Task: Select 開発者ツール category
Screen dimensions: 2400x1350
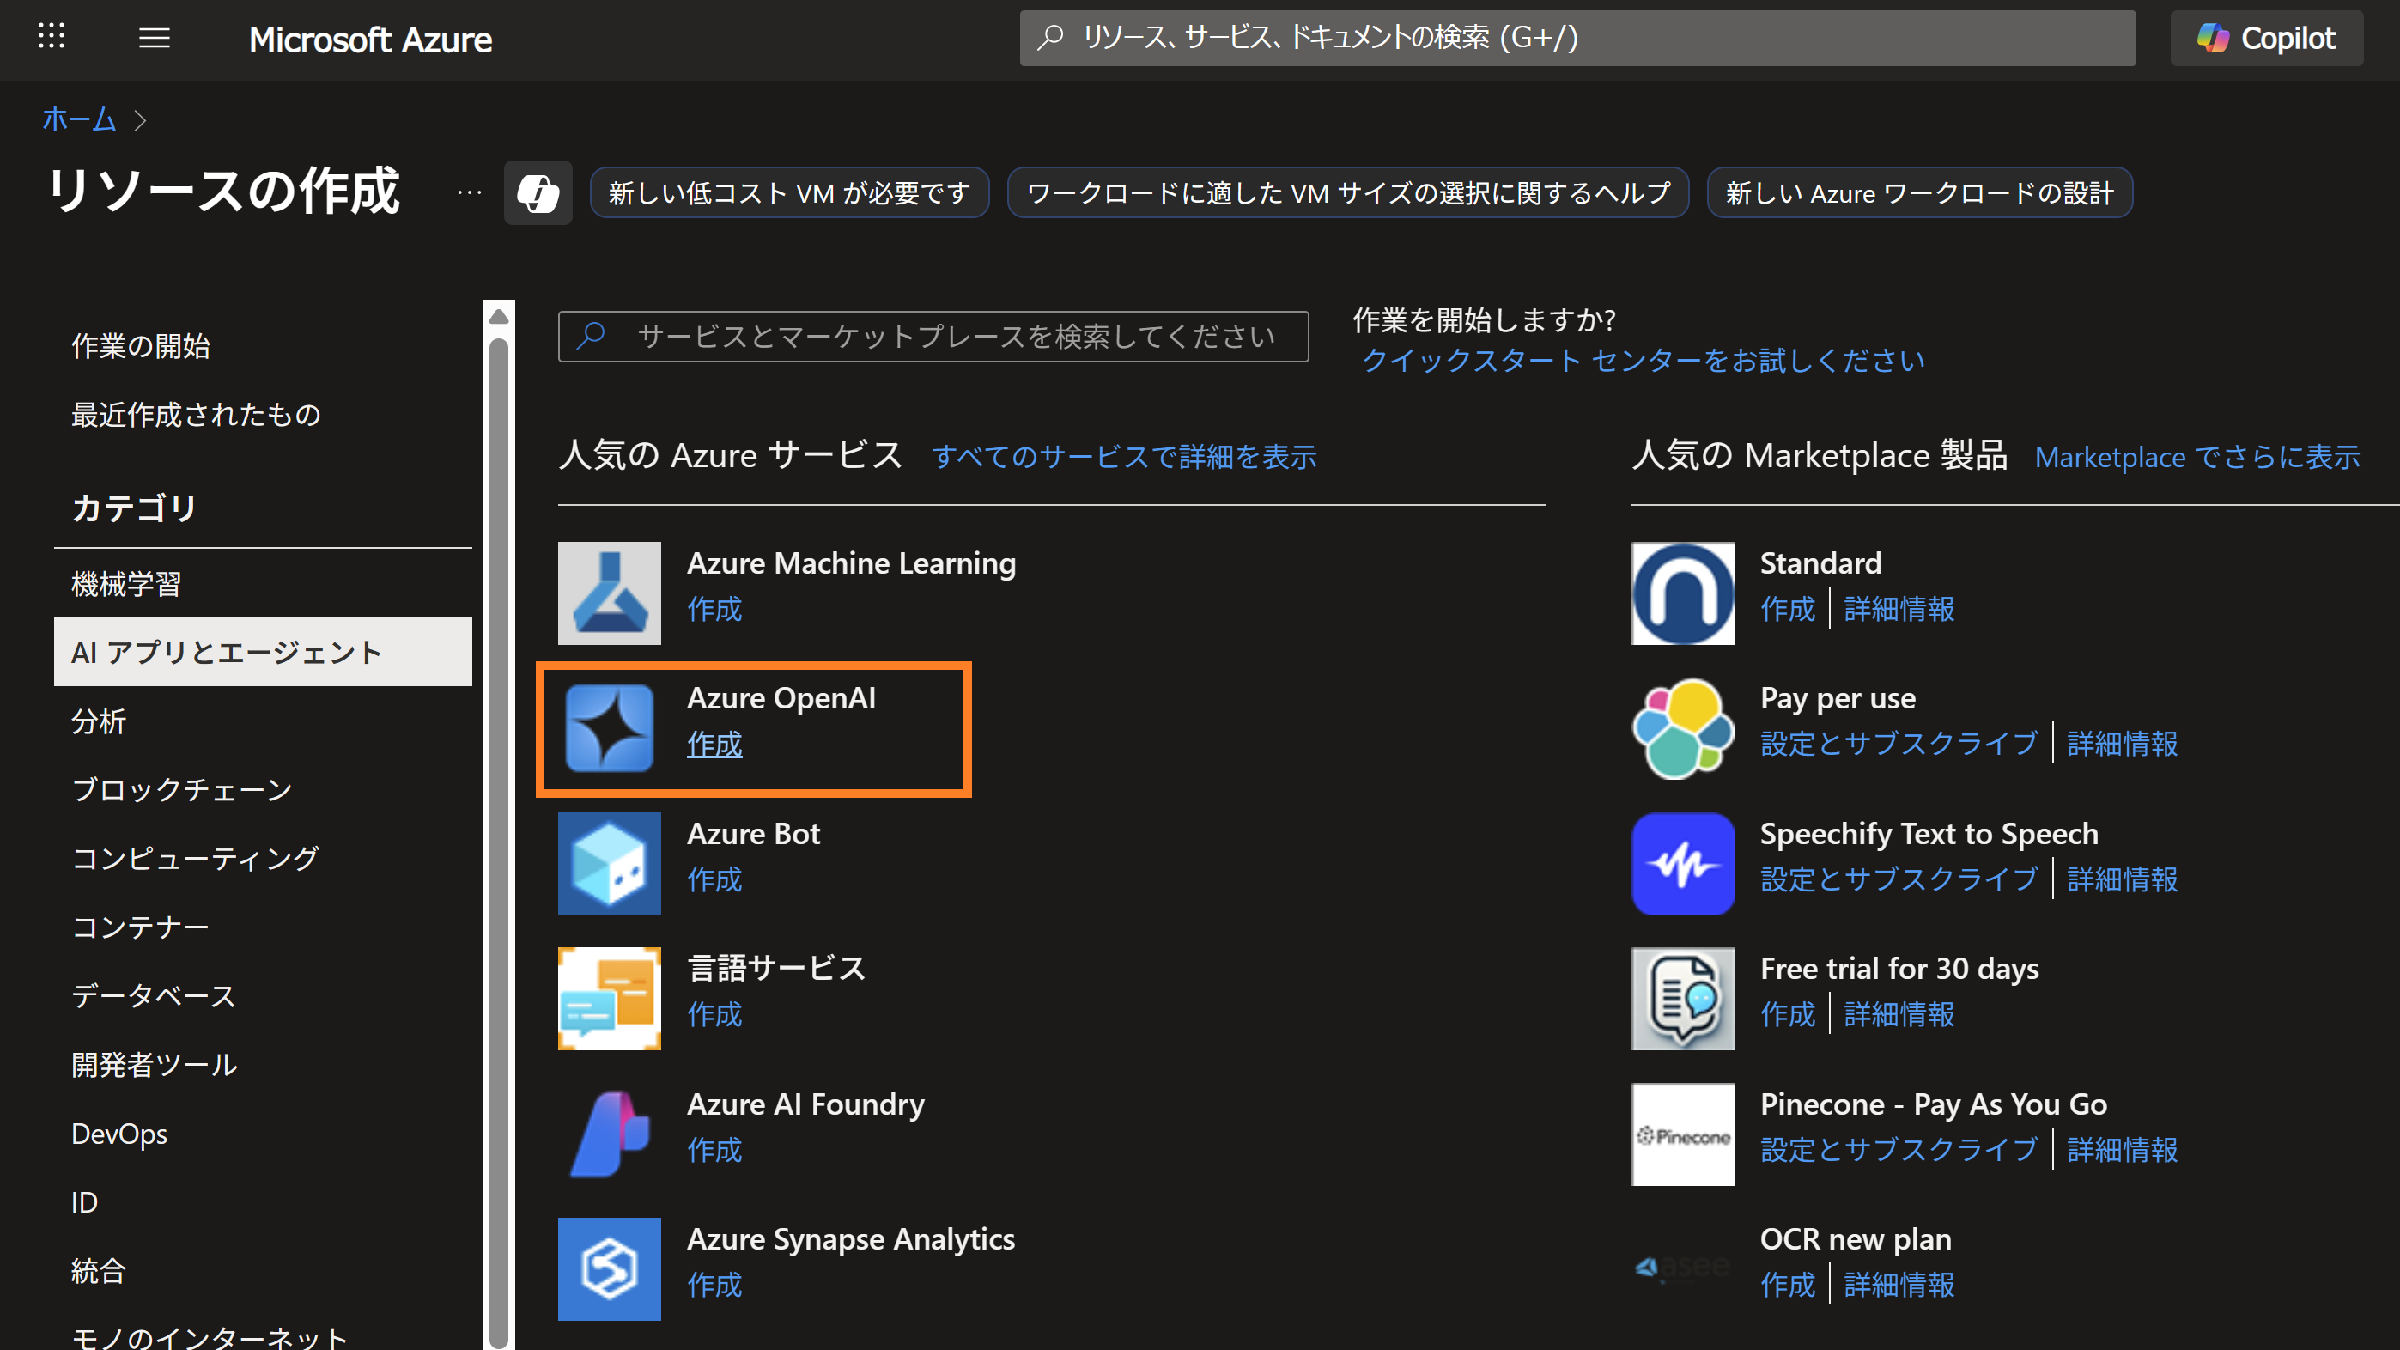Action: click(x=263, y=1065)
